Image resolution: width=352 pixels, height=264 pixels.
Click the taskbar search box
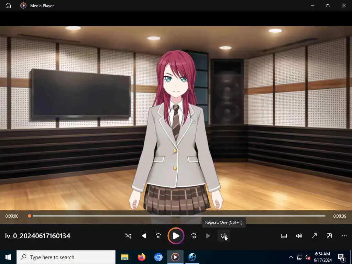66,257
